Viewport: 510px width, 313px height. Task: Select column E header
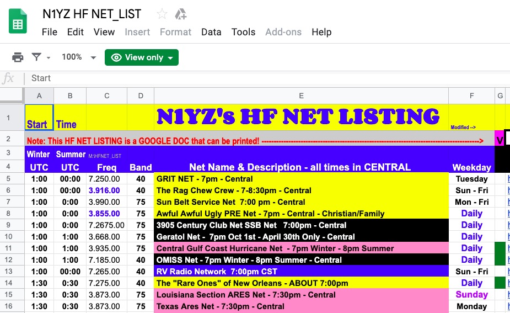click(301, 96)
